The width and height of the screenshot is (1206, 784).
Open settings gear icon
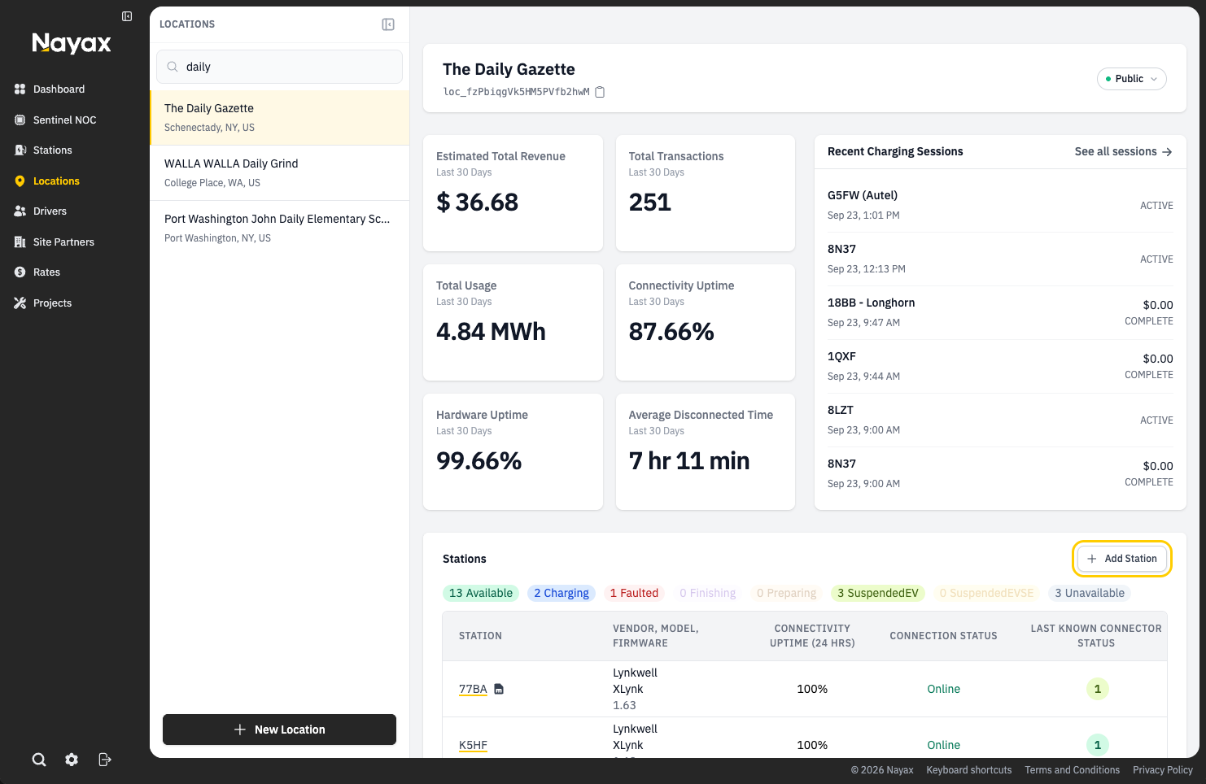click(72, 760)
